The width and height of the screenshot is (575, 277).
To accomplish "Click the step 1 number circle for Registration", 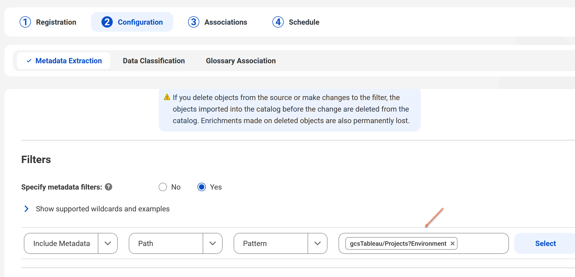I will tap(25, 22).
